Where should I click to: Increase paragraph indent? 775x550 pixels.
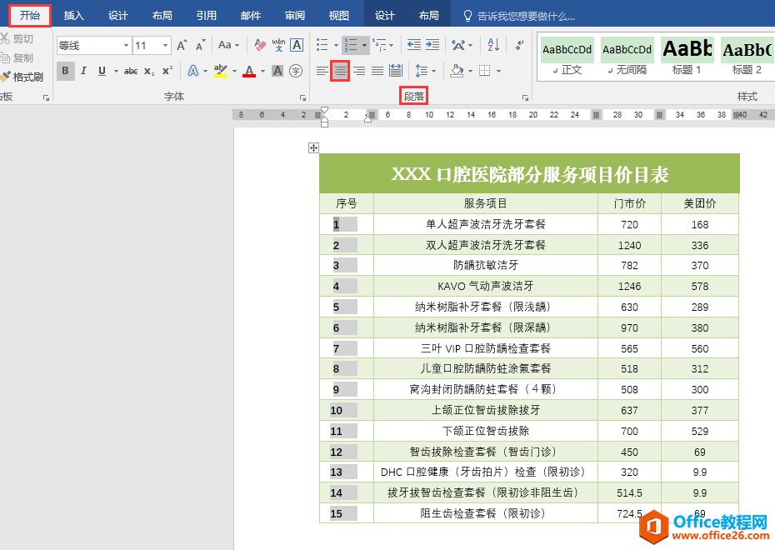point(432,46)
